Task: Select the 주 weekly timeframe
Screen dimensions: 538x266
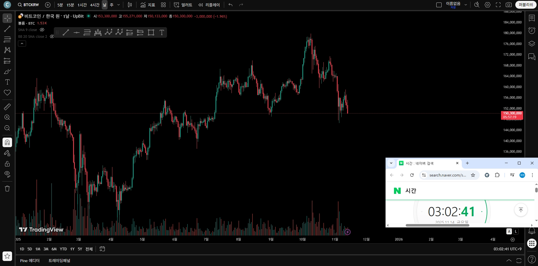Action: [112, 5]
